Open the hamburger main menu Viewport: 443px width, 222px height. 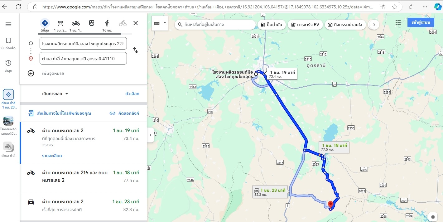(x=8, y=24)
